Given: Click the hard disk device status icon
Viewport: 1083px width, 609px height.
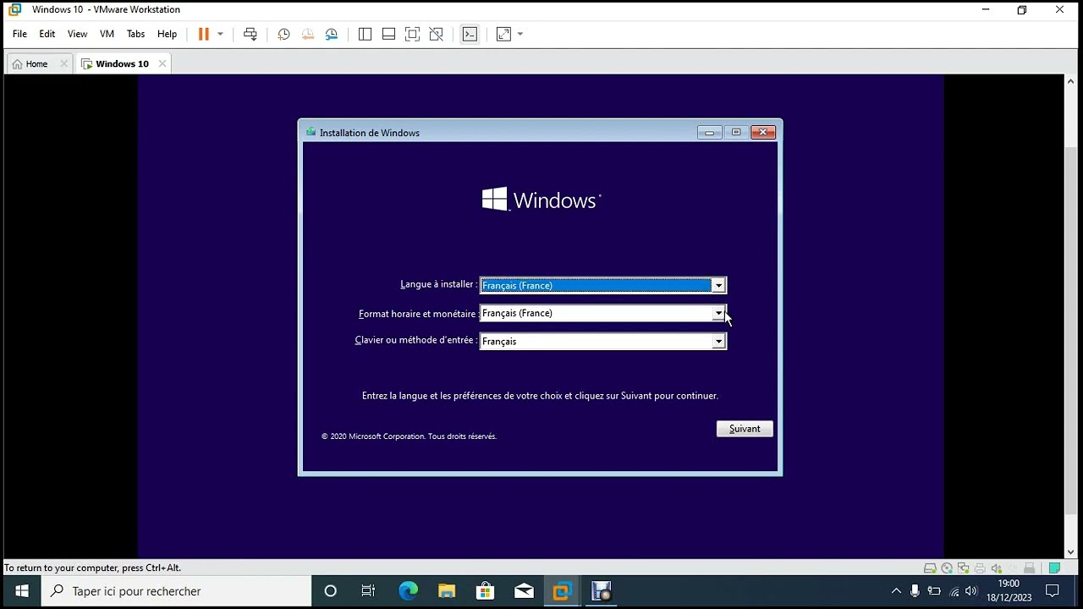Looking at the screenshot, I should pyautogui.click(x=930, y=568).
